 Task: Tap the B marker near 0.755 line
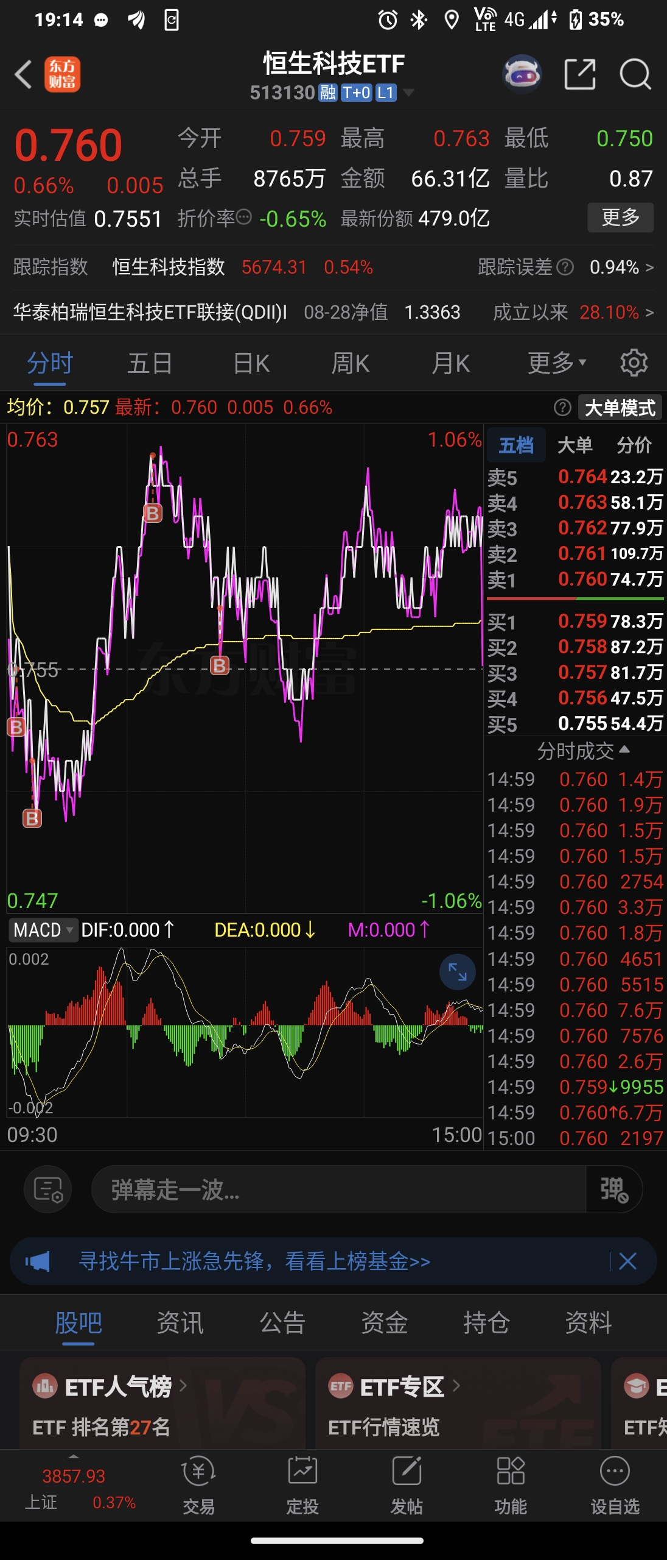tap(220, 665)
